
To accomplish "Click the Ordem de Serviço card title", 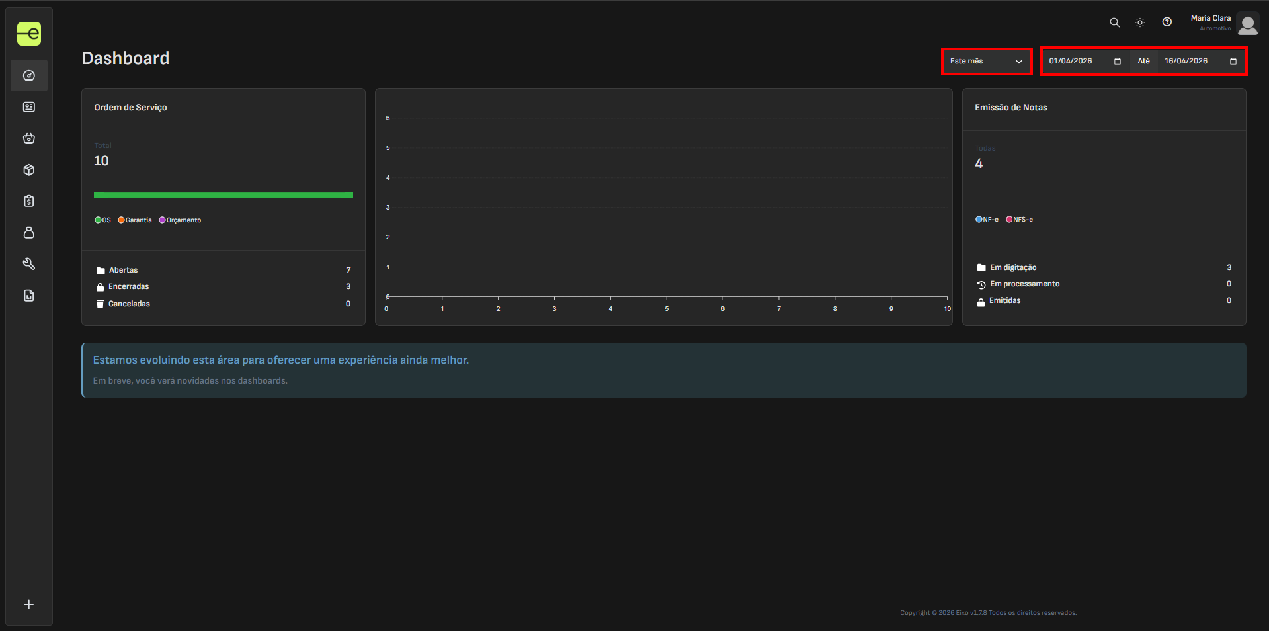I will pos(130,107).
